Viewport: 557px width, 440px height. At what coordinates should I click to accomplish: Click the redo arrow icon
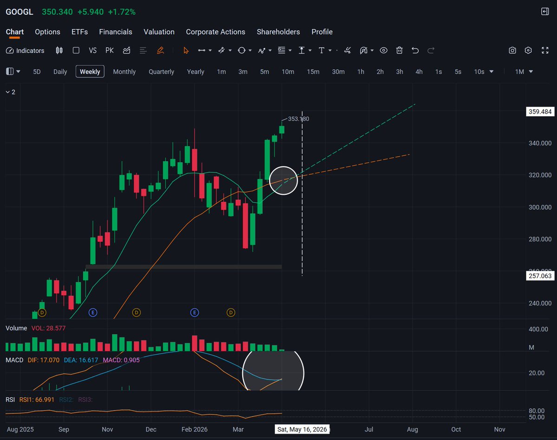[431, 51]
